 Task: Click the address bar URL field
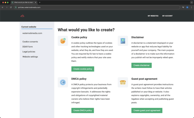tap(97, 7)
